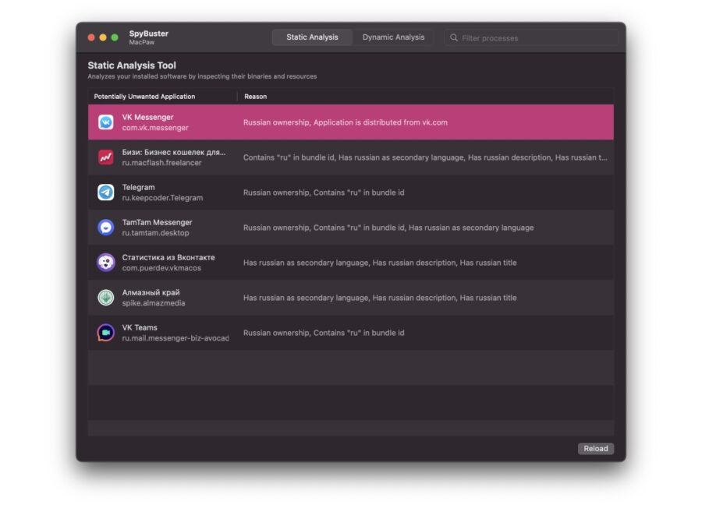Click bundle id ru.keepcoder.Telegram
Screen dimensions: 702x505
click(162, 198)
